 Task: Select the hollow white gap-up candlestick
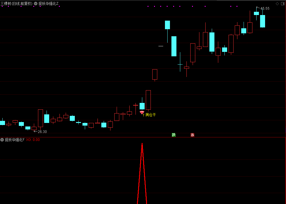155,74
